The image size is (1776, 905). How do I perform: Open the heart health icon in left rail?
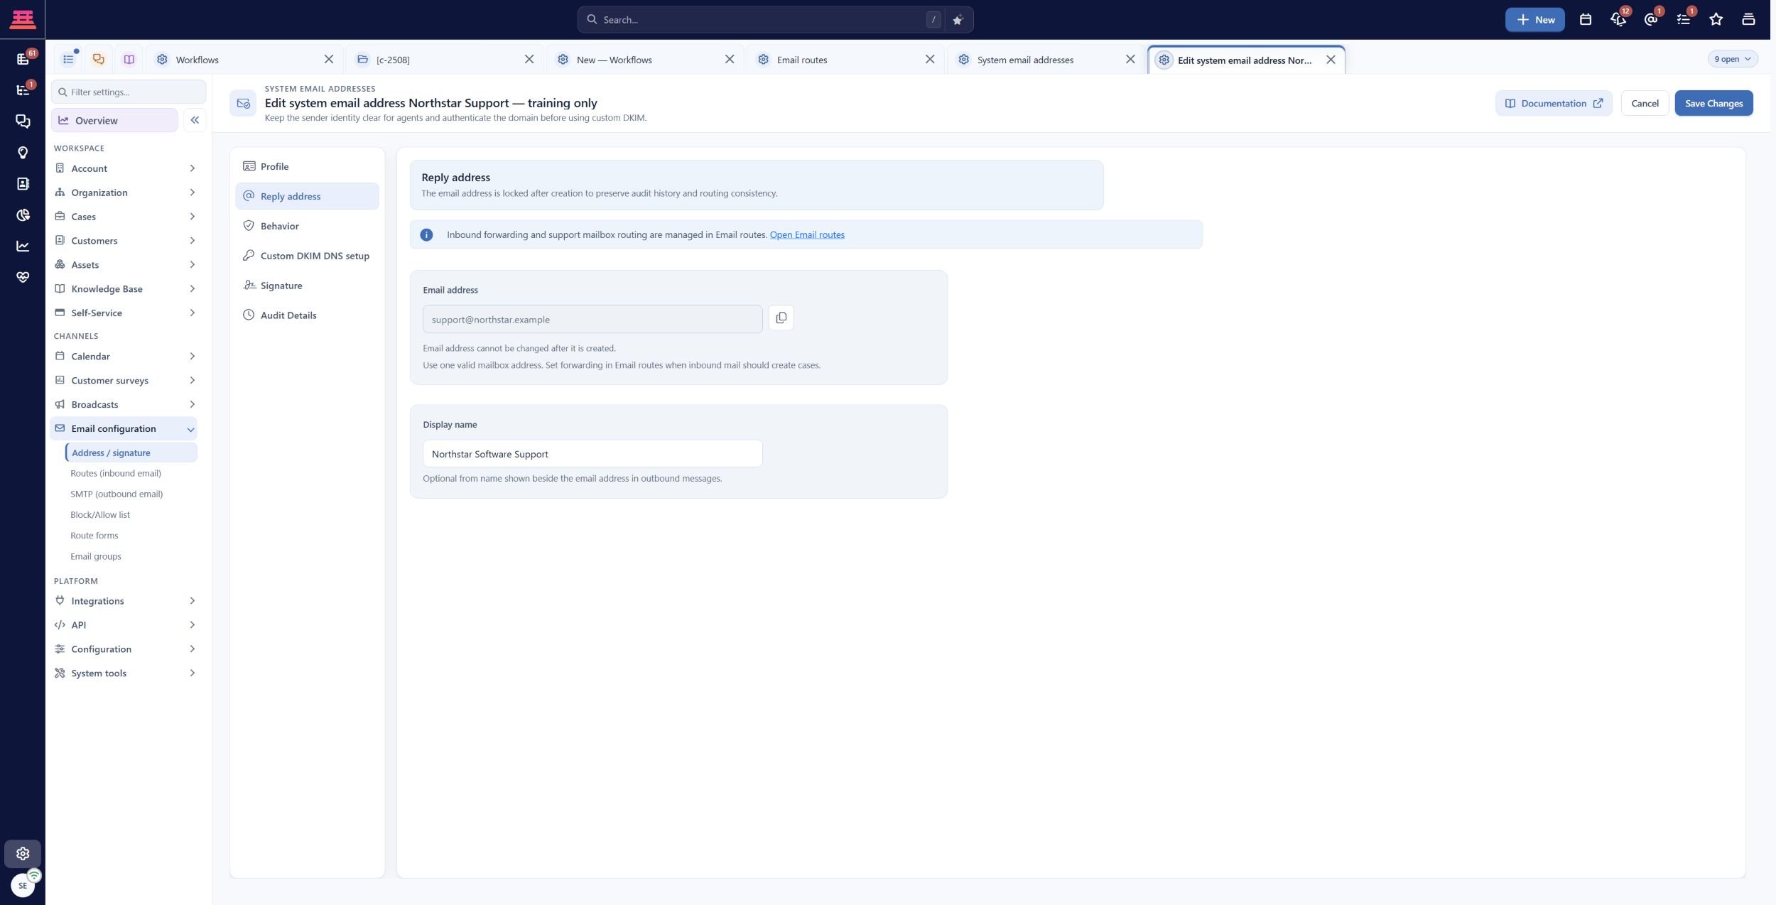(23, 277)
